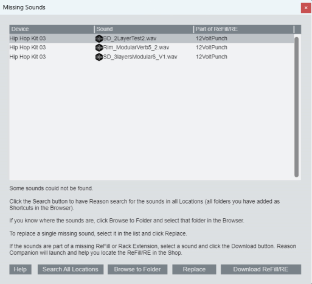The width and height of the screenshot is (312, 284).
Task: Click the Replace button
Action: (x=194, y=269)
